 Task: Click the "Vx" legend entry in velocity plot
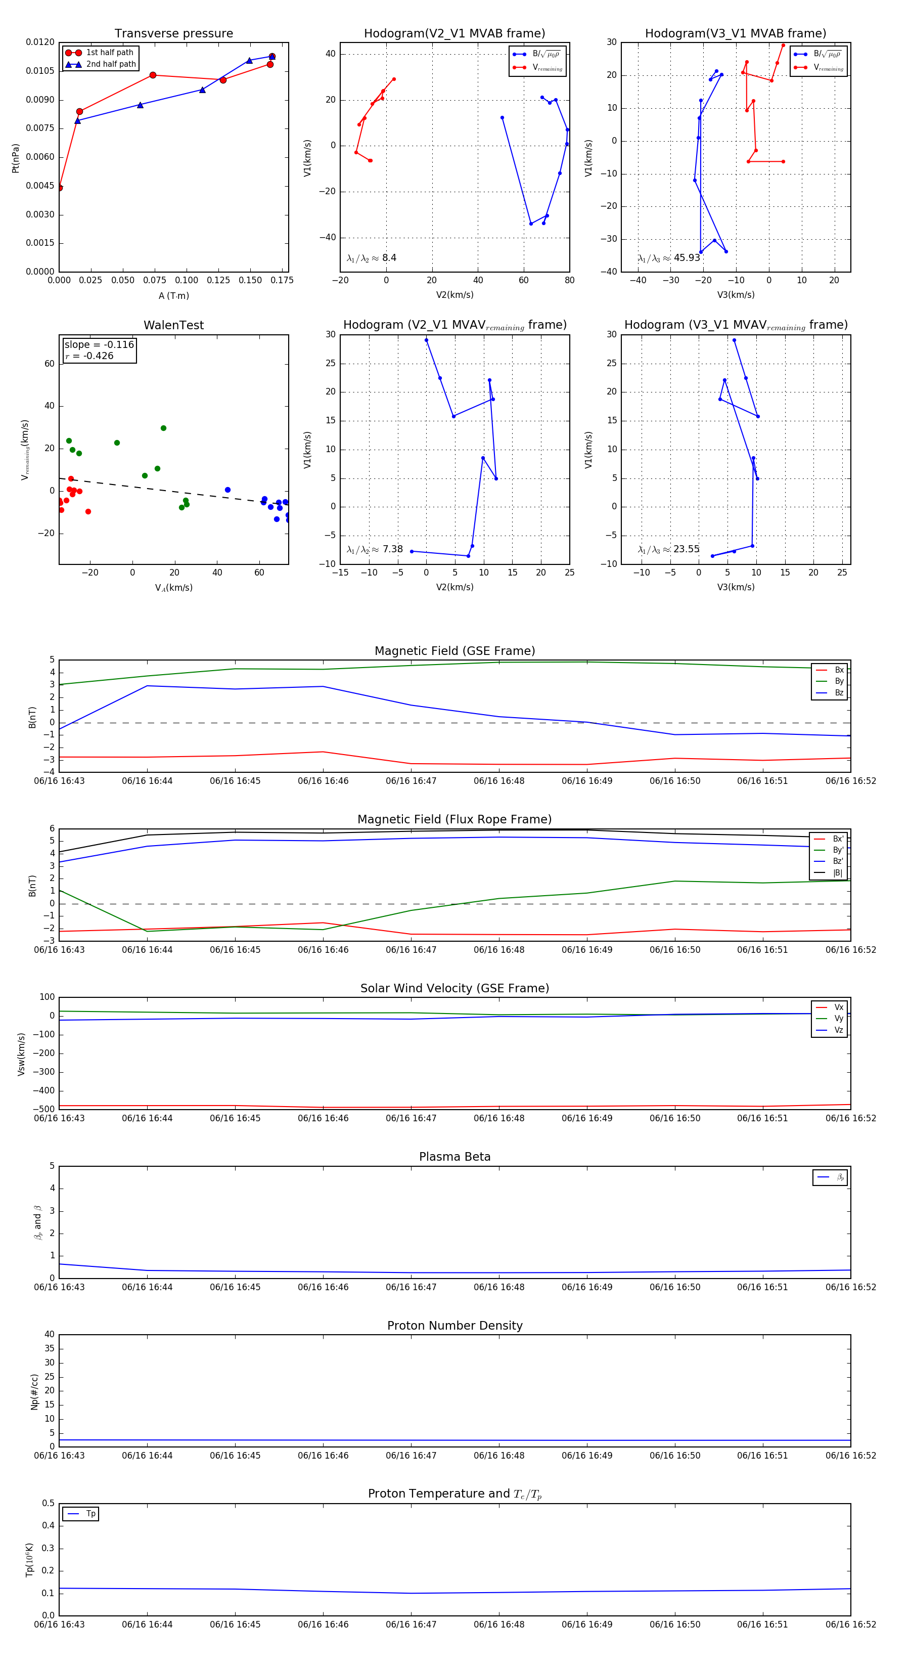pyautogui.click(x=830, y=1007)
